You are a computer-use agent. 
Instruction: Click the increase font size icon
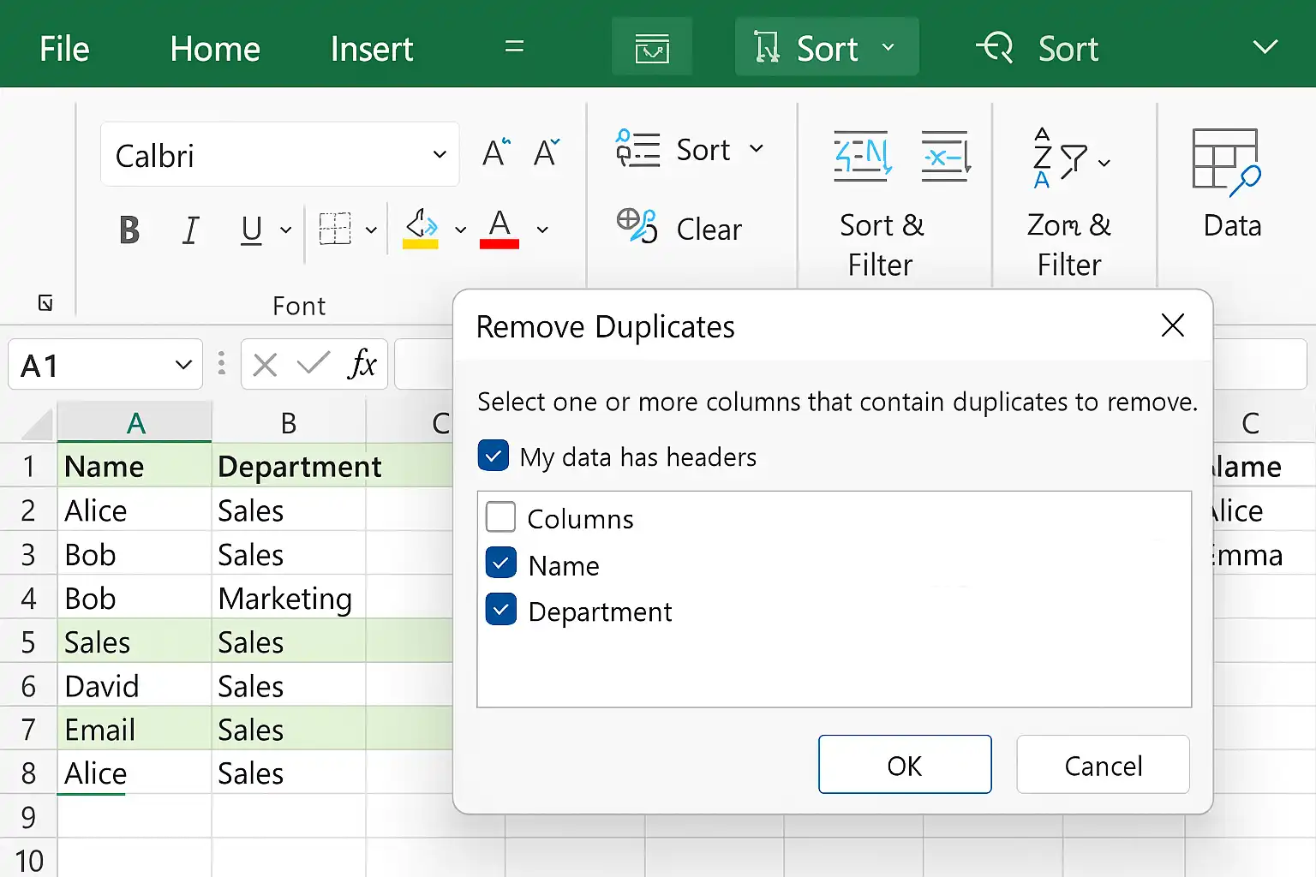496,153
